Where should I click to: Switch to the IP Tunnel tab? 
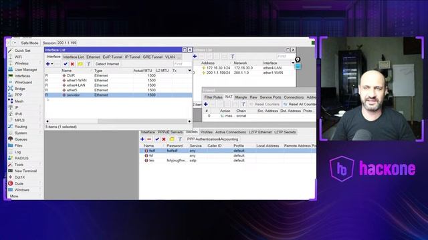132,57
